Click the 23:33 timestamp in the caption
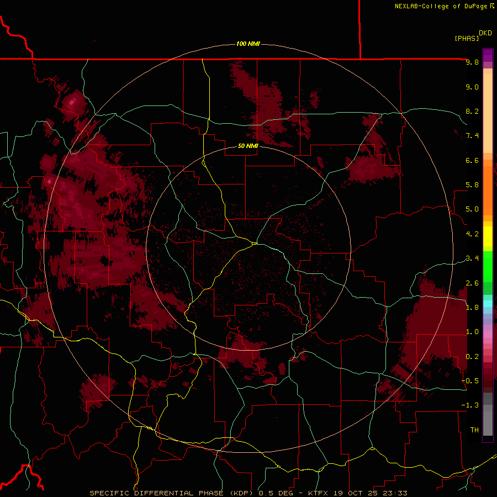Screen dimensions: 497x497 [x=395, y=493]
